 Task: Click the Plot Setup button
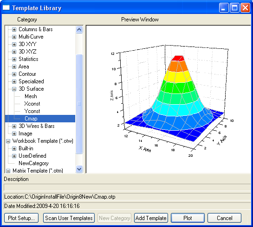tap(21, 218)
